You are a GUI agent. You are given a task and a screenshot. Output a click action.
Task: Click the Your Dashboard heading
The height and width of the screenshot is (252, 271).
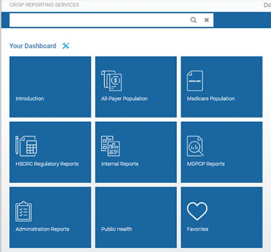tap(33, 46)
